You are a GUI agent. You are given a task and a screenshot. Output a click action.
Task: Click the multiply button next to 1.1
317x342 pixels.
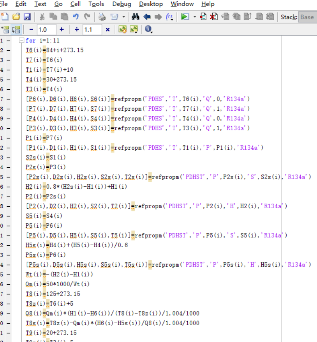(107, 30)
